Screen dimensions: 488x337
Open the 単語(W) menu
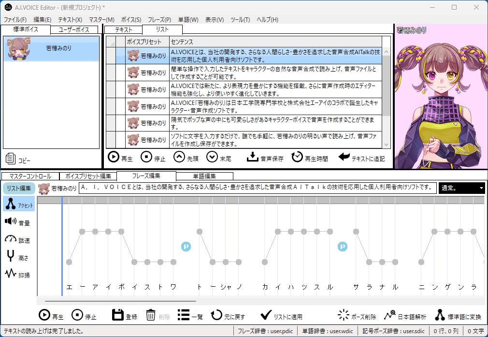click(x=188, y=20)
